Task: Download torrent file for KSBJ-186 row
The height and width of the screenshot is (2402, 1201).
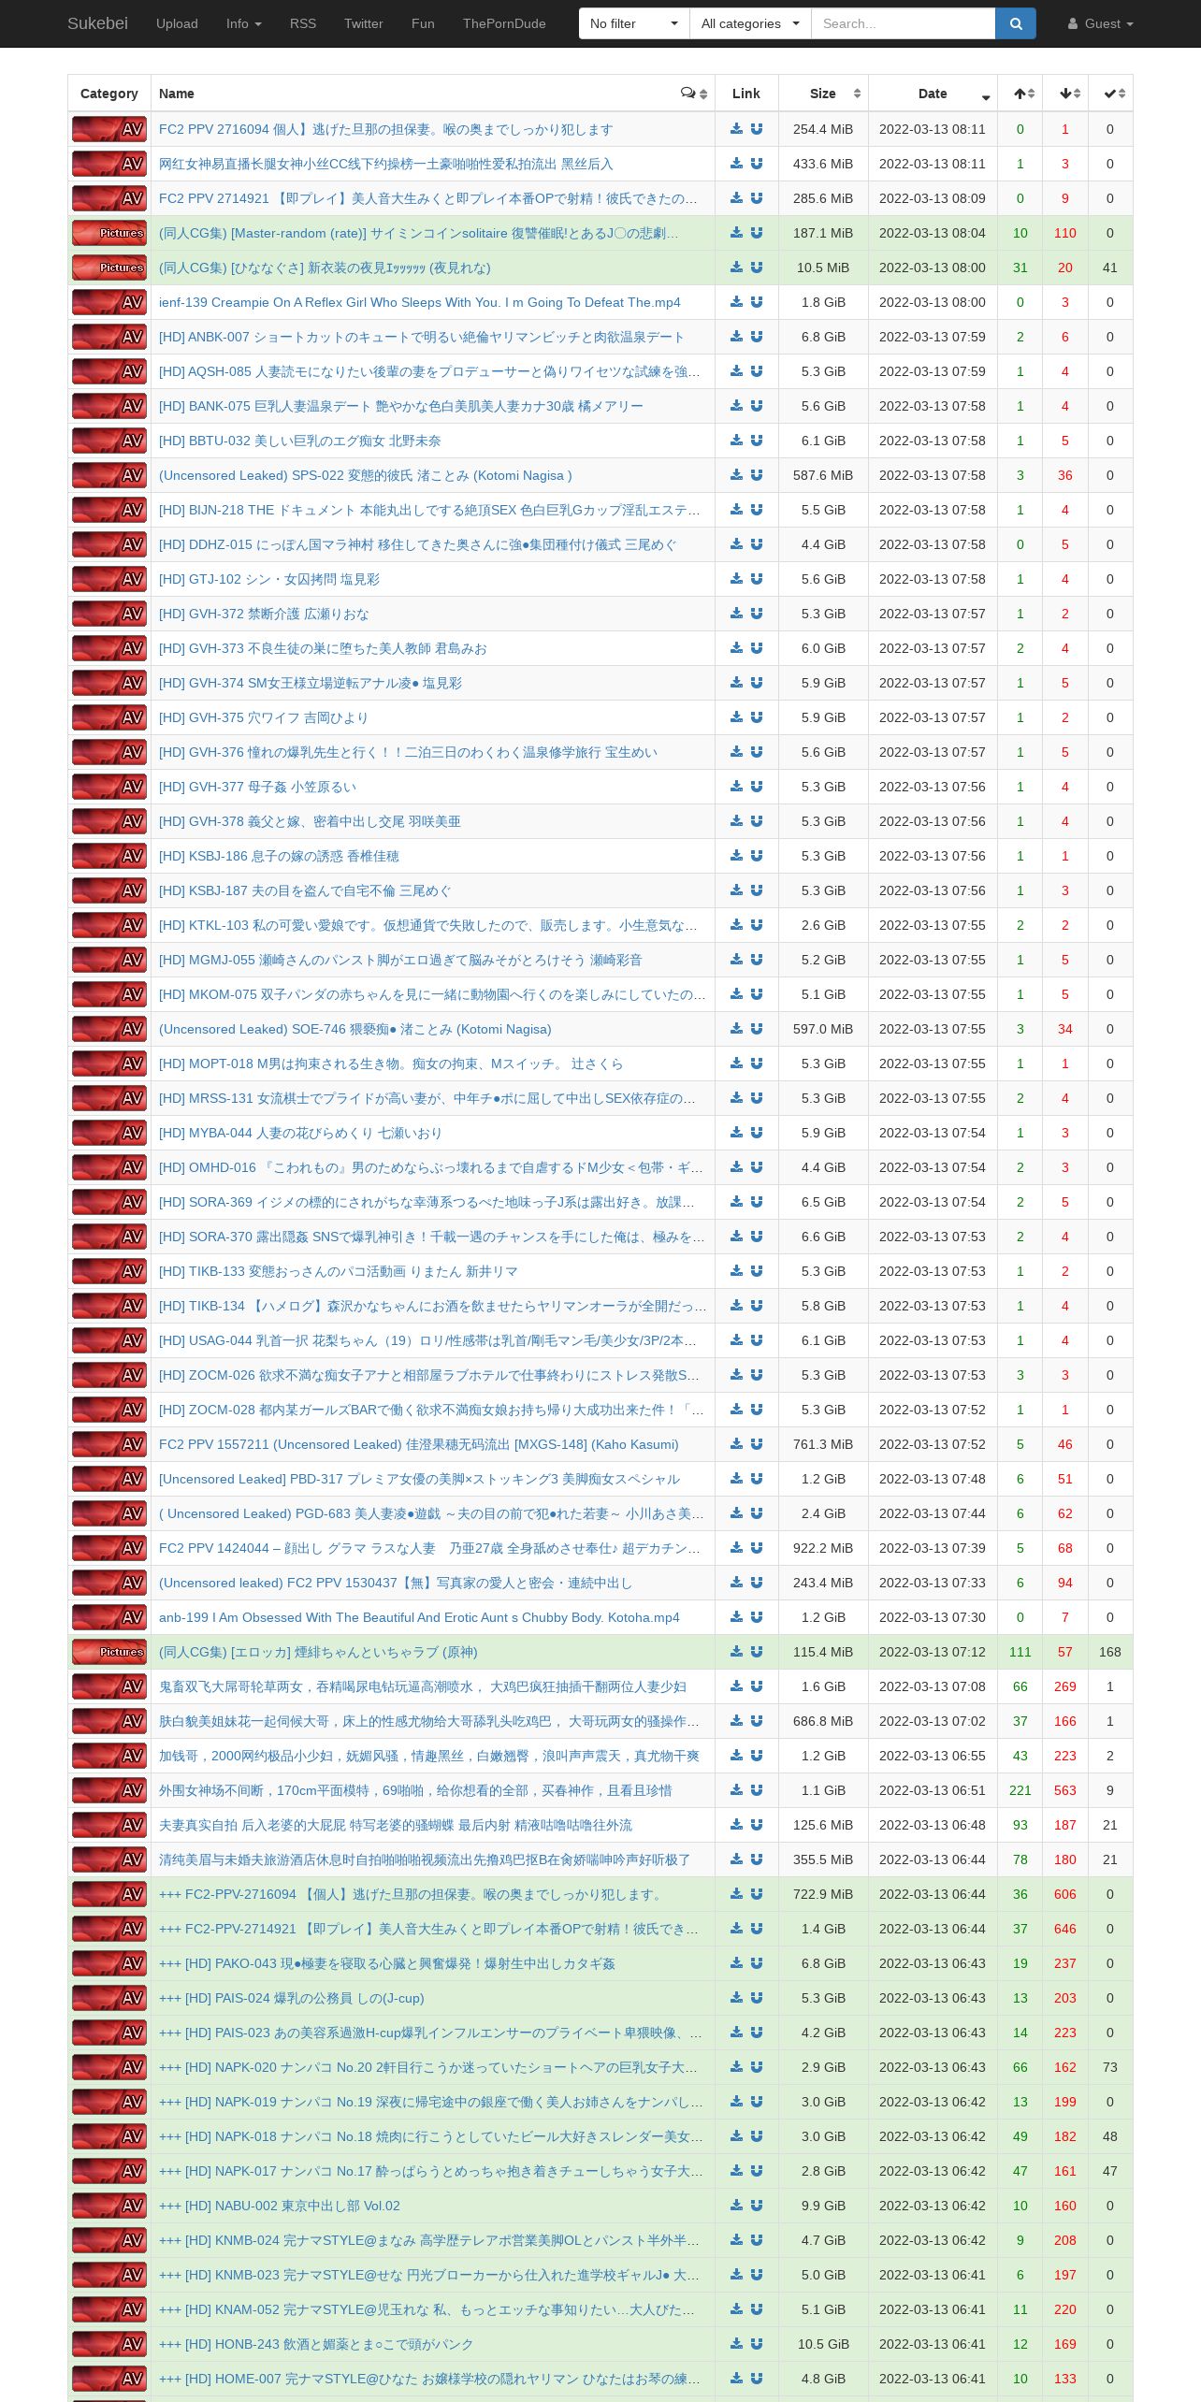Action: [x=737, y=856]
